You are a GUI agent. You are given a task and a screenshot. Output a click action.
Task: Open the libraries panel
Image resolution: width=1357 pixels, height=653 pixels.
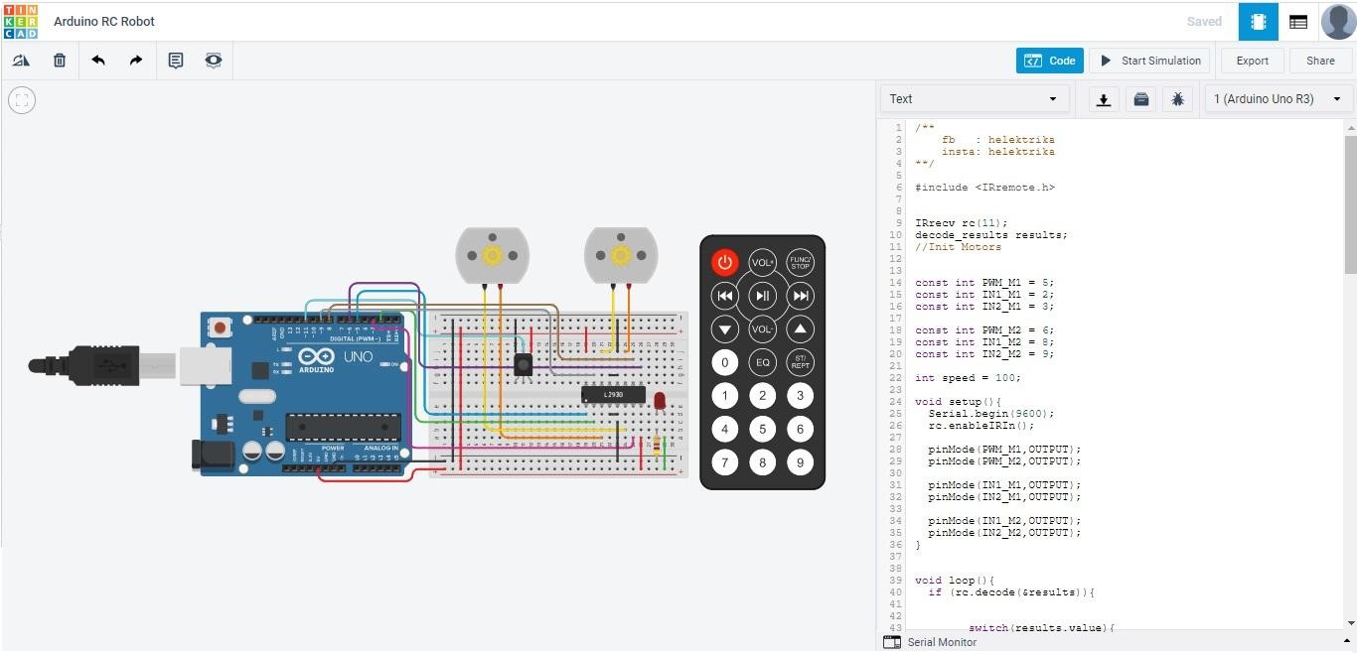coord(1140,99)
